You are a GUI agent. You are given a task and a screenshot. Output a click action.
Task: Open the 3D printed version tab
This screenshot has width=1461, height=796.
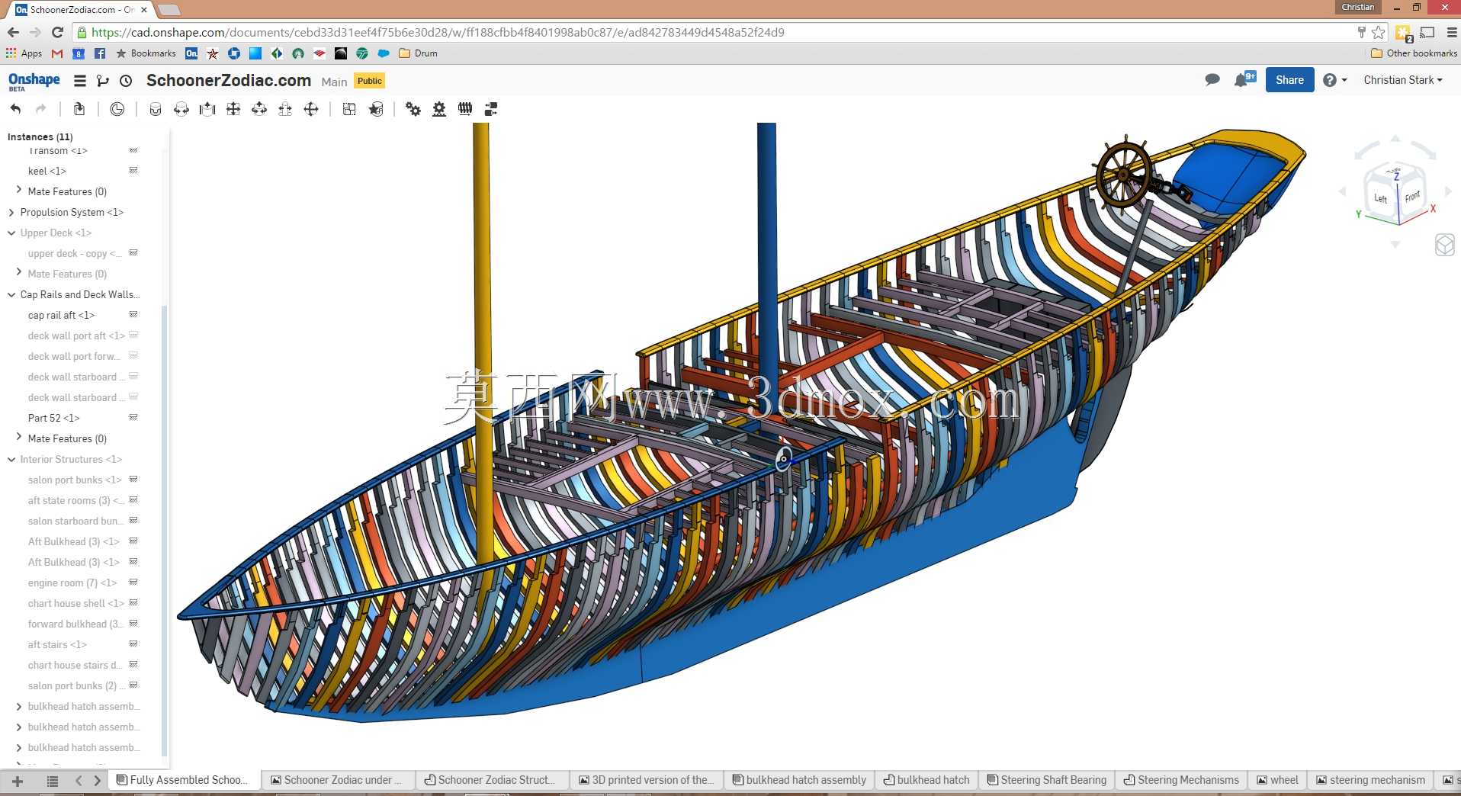point(647,780)
